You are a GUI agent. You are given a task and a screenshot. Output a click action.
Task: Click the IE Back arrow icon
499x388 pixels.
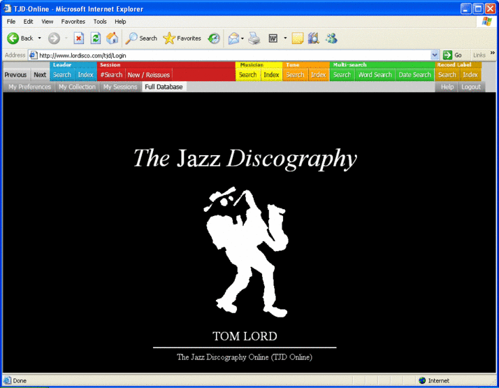point(13,38)
